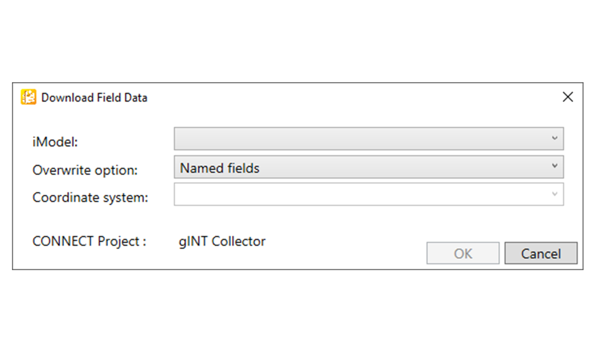605x340 pixels.
Task: Click the gINT app icon in title bar
Action: (x=28, y=97)
